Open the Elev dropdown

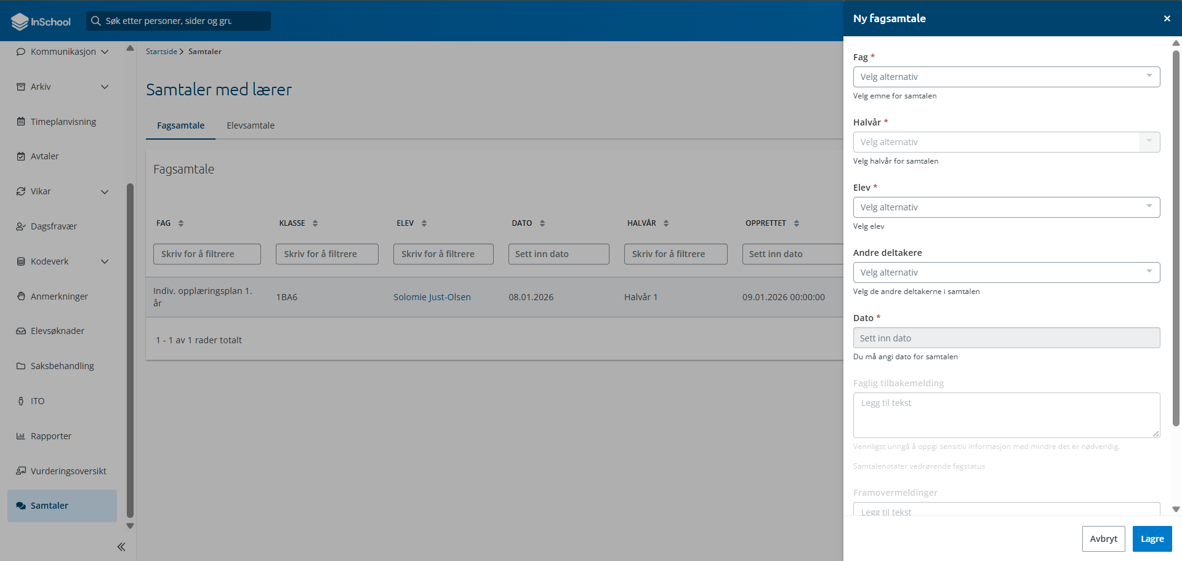[1007, 207]
